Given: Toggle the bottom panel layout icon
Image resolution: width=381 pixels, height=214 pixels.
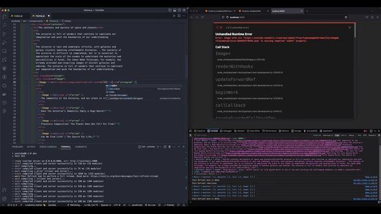Looking at the screenshot, I should tap(174, 10).
